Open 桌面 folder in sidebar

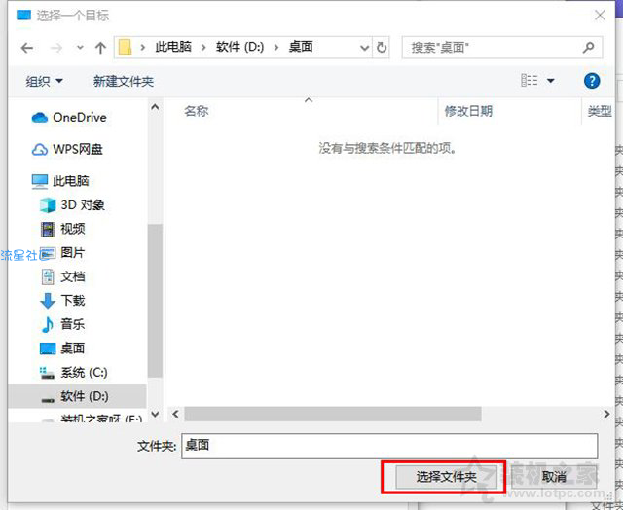pos(62,348)
